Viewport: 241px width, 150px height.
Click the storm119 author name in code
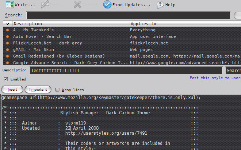tap(76, 123)
